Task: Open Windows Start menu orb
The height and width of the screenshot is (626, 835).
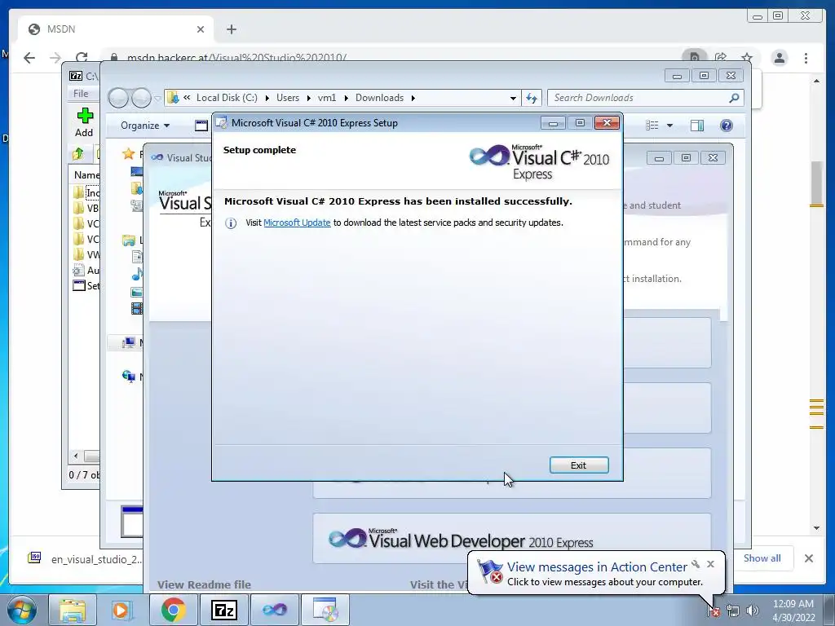Action: point(21,610)
